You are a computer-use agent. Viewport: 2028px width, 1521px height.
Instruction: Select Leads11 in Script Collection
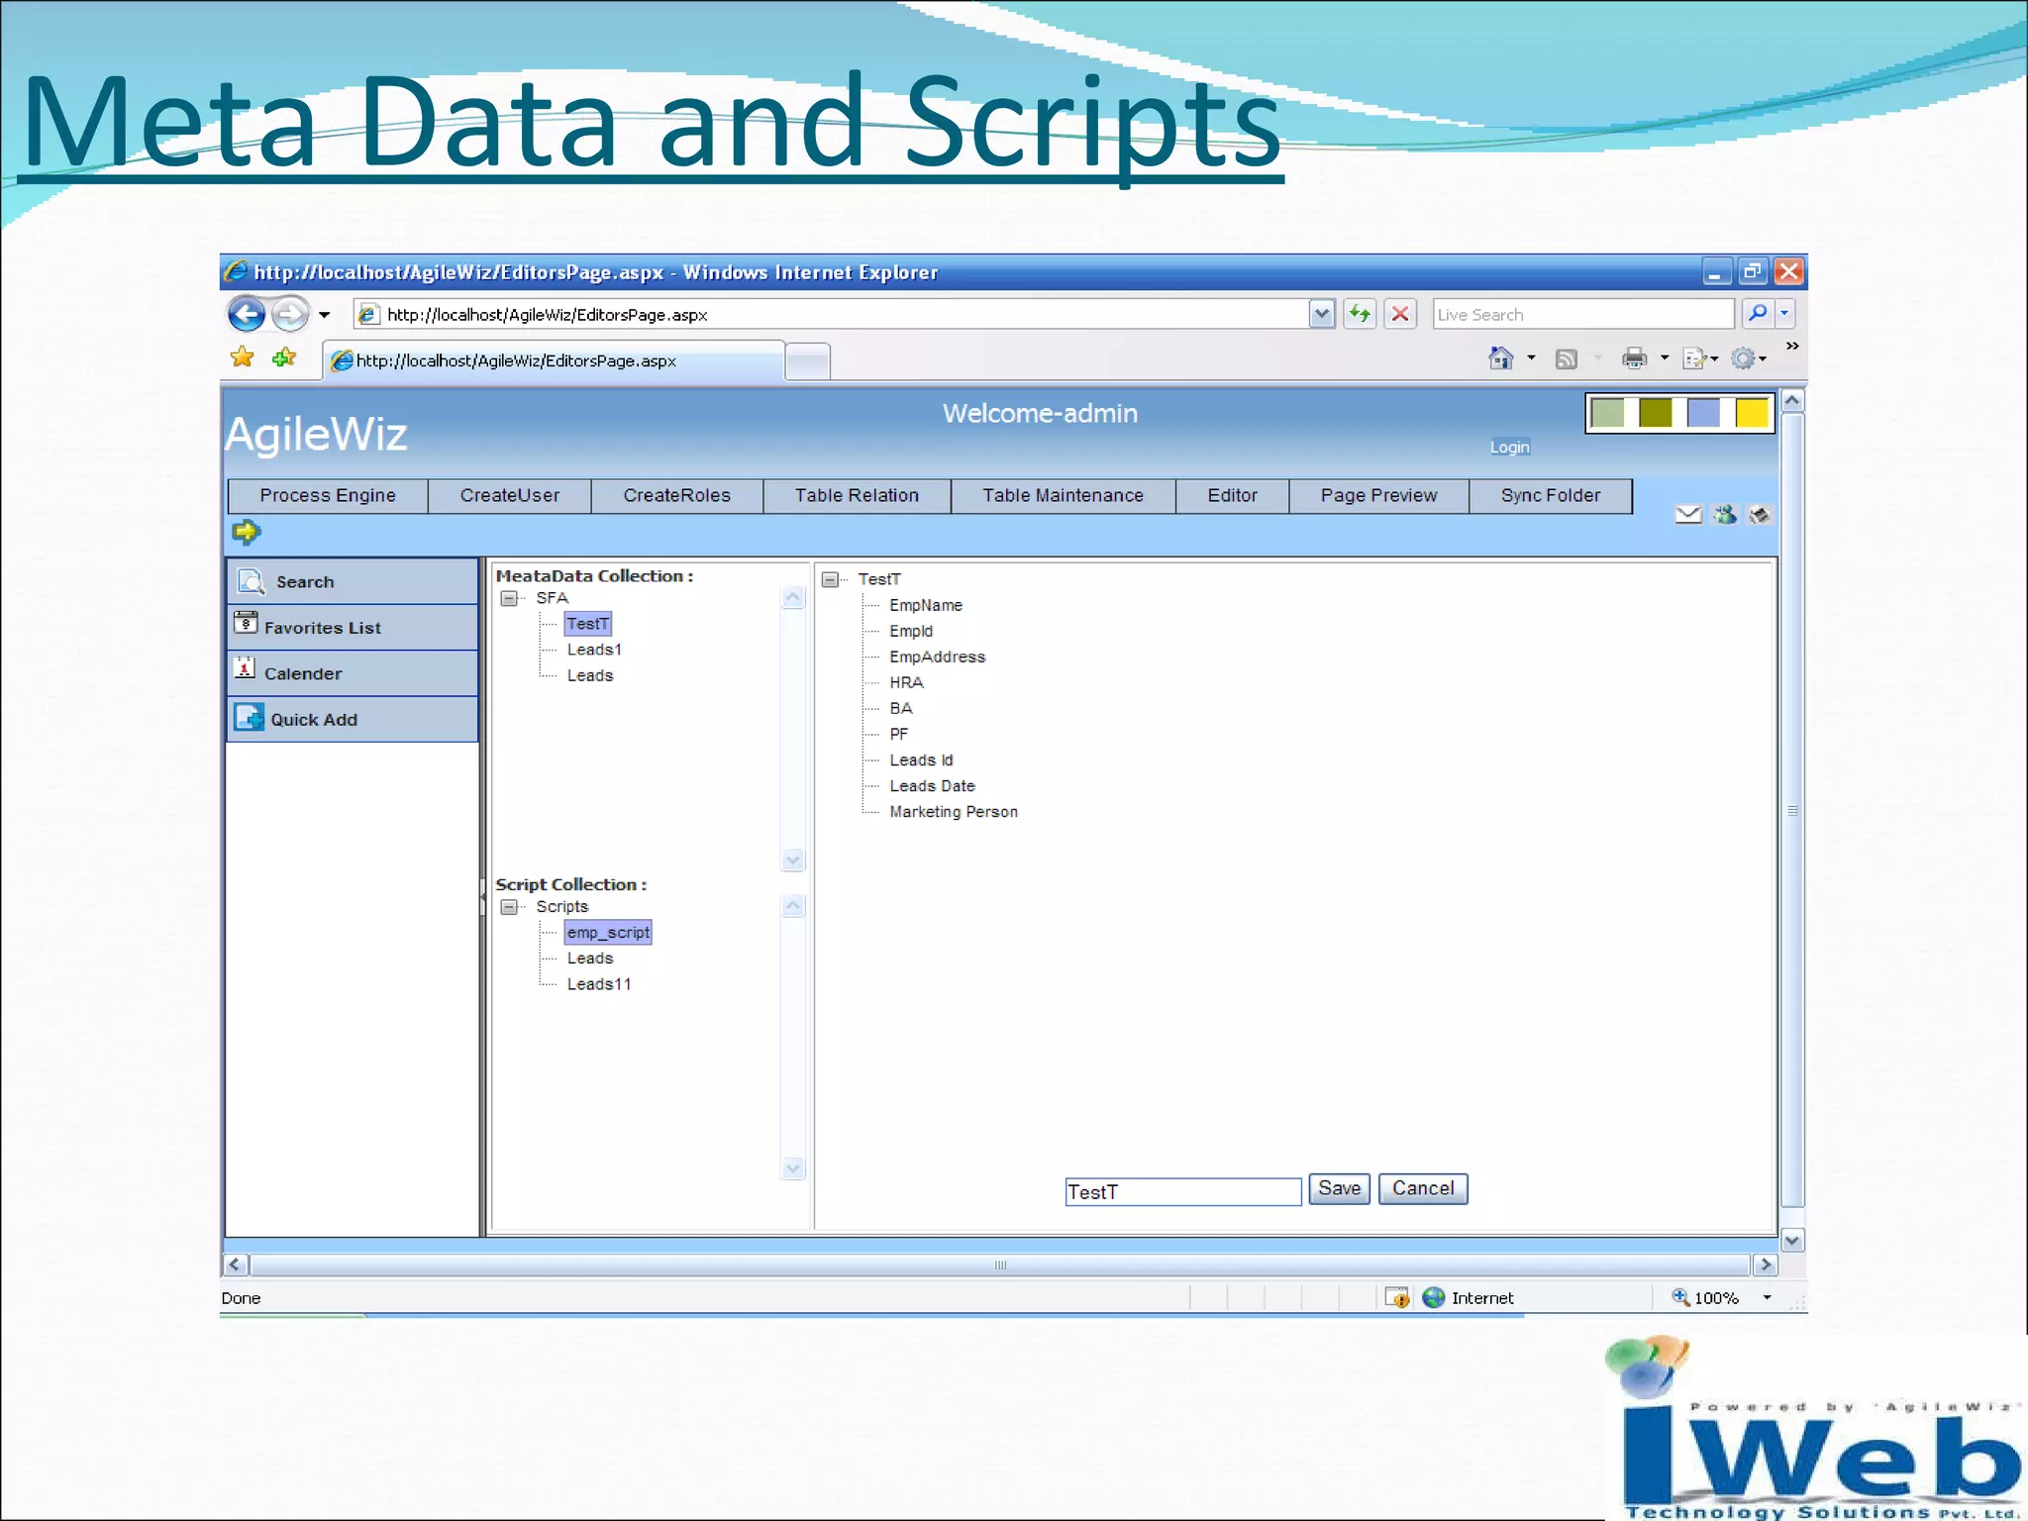tap(599, 984)
